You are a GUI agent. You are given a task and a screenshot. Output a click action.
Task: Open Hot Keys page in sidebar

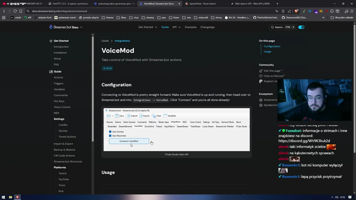[x=59, y=101]
